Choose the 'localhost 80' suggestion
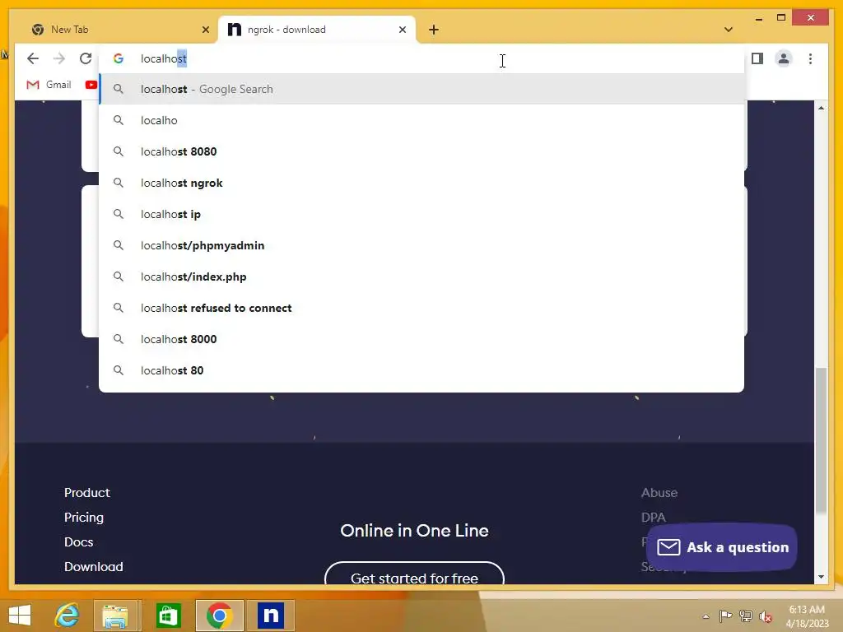The width and height of the screenshot is (843, 632). click(x=421, y=370)
